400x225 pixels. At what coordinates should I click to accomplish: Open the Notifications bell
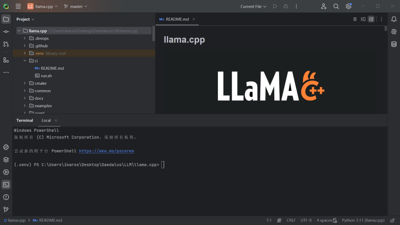pyautogui.click(x=394, y=19)
